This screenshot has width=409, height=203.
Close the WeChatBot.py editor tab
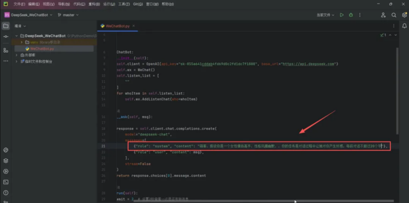click(x=133, y=26)
